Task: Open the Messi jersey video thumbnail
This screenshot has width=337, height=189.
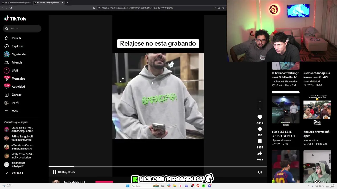Action: (285, 166)
